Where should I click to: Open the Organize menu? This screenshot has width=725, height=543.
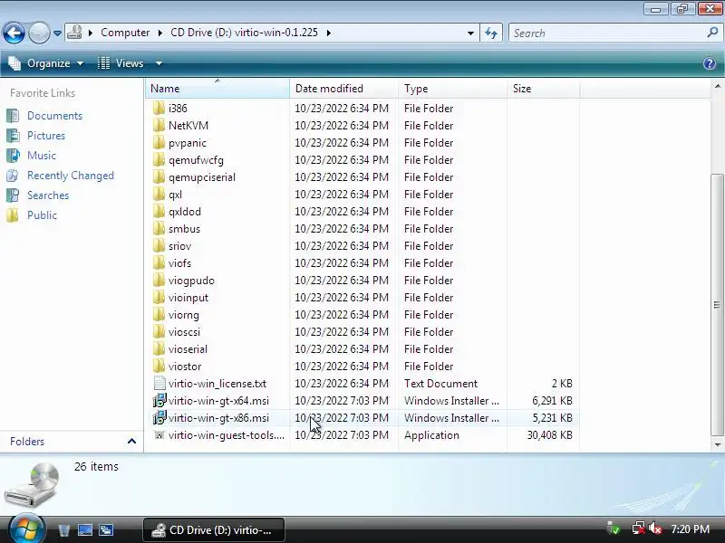[46, 63]
